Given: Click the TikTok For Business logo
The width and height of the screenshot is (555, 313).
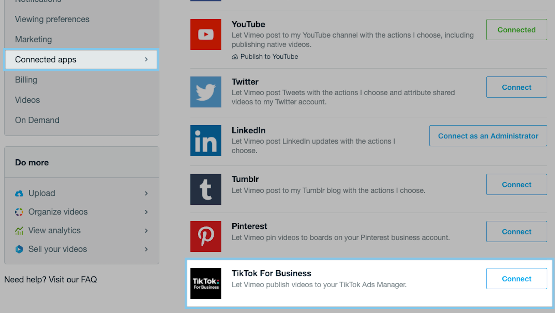Looking at the screenshot, I should (x=206, y=283).
